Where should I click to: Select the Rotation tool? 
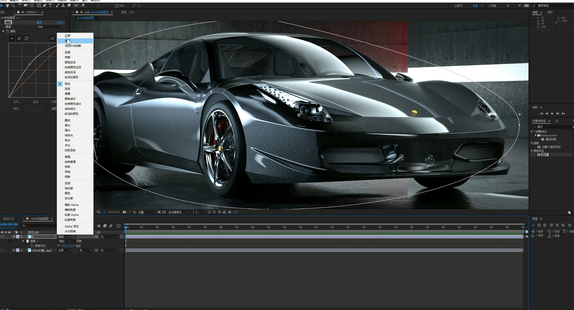click(20, 5)
